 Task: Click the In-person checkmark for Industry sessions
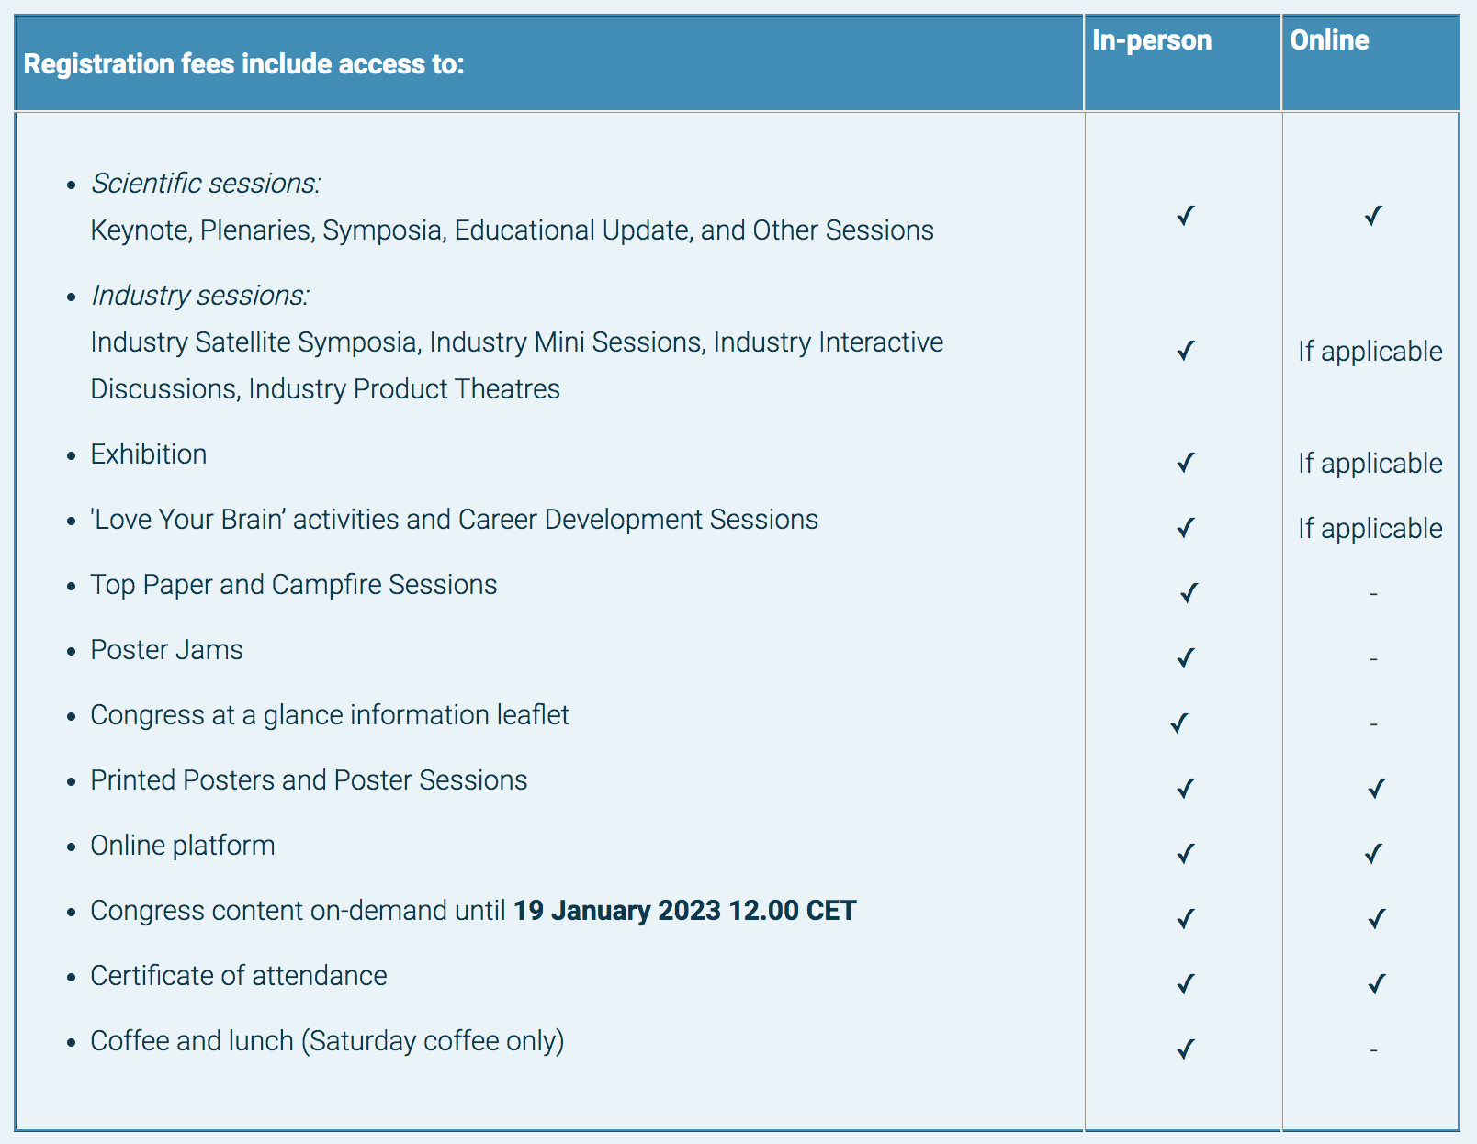coord(1186,351)
